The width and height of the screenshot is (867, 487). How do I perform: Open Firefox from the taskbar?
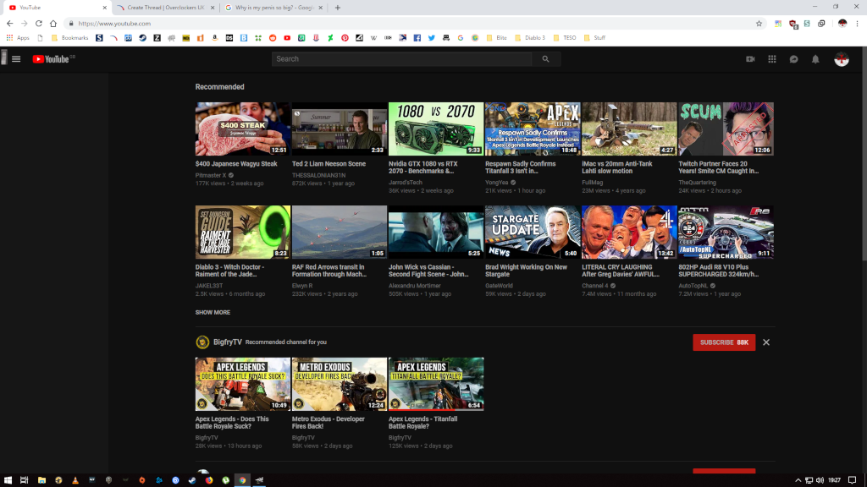[x=209, y=480]
